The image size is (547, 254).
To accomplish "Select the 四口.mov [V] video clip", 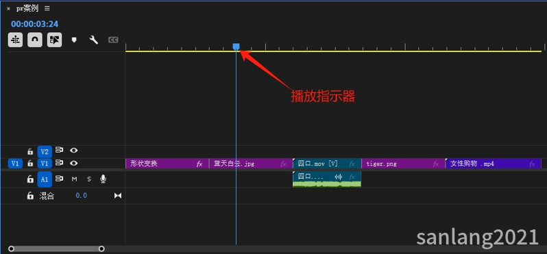I will tap(326, 164).
